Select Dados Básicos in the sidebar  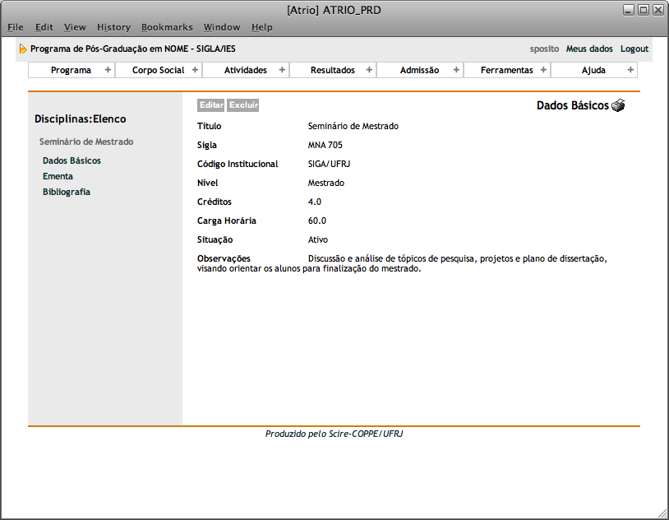[72, 160]
